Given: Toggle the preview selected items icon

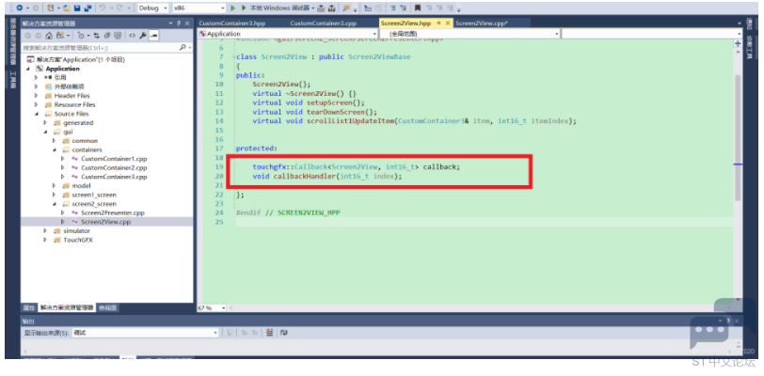Looking at the screenshot, I should (153, 36).
